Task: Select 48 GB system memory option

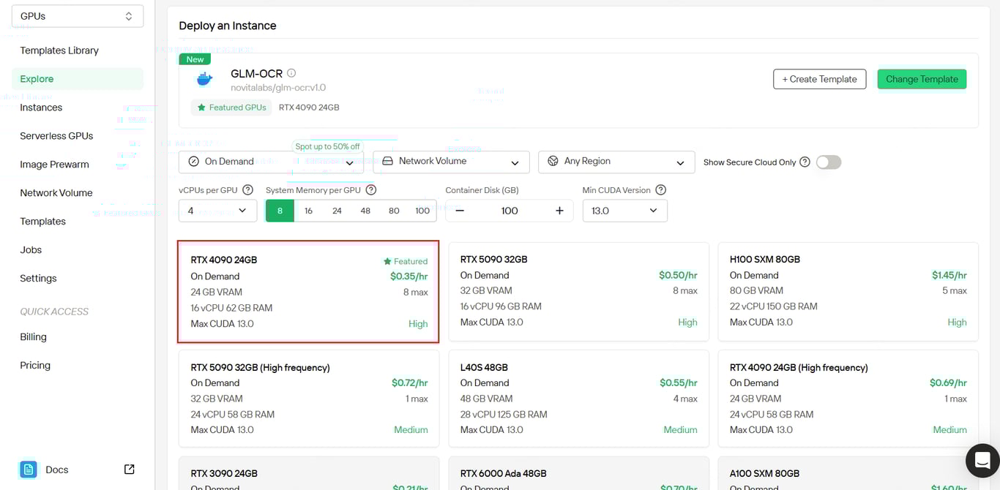Action: 365,211
